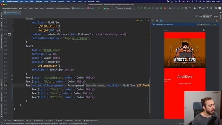
Task: Open the Resource Manager side panel
Action: point(1,42)
